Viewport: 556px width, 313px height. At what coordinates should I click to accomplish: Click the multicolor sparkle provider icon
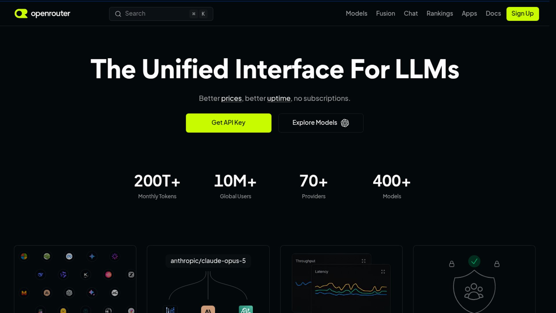92,293
